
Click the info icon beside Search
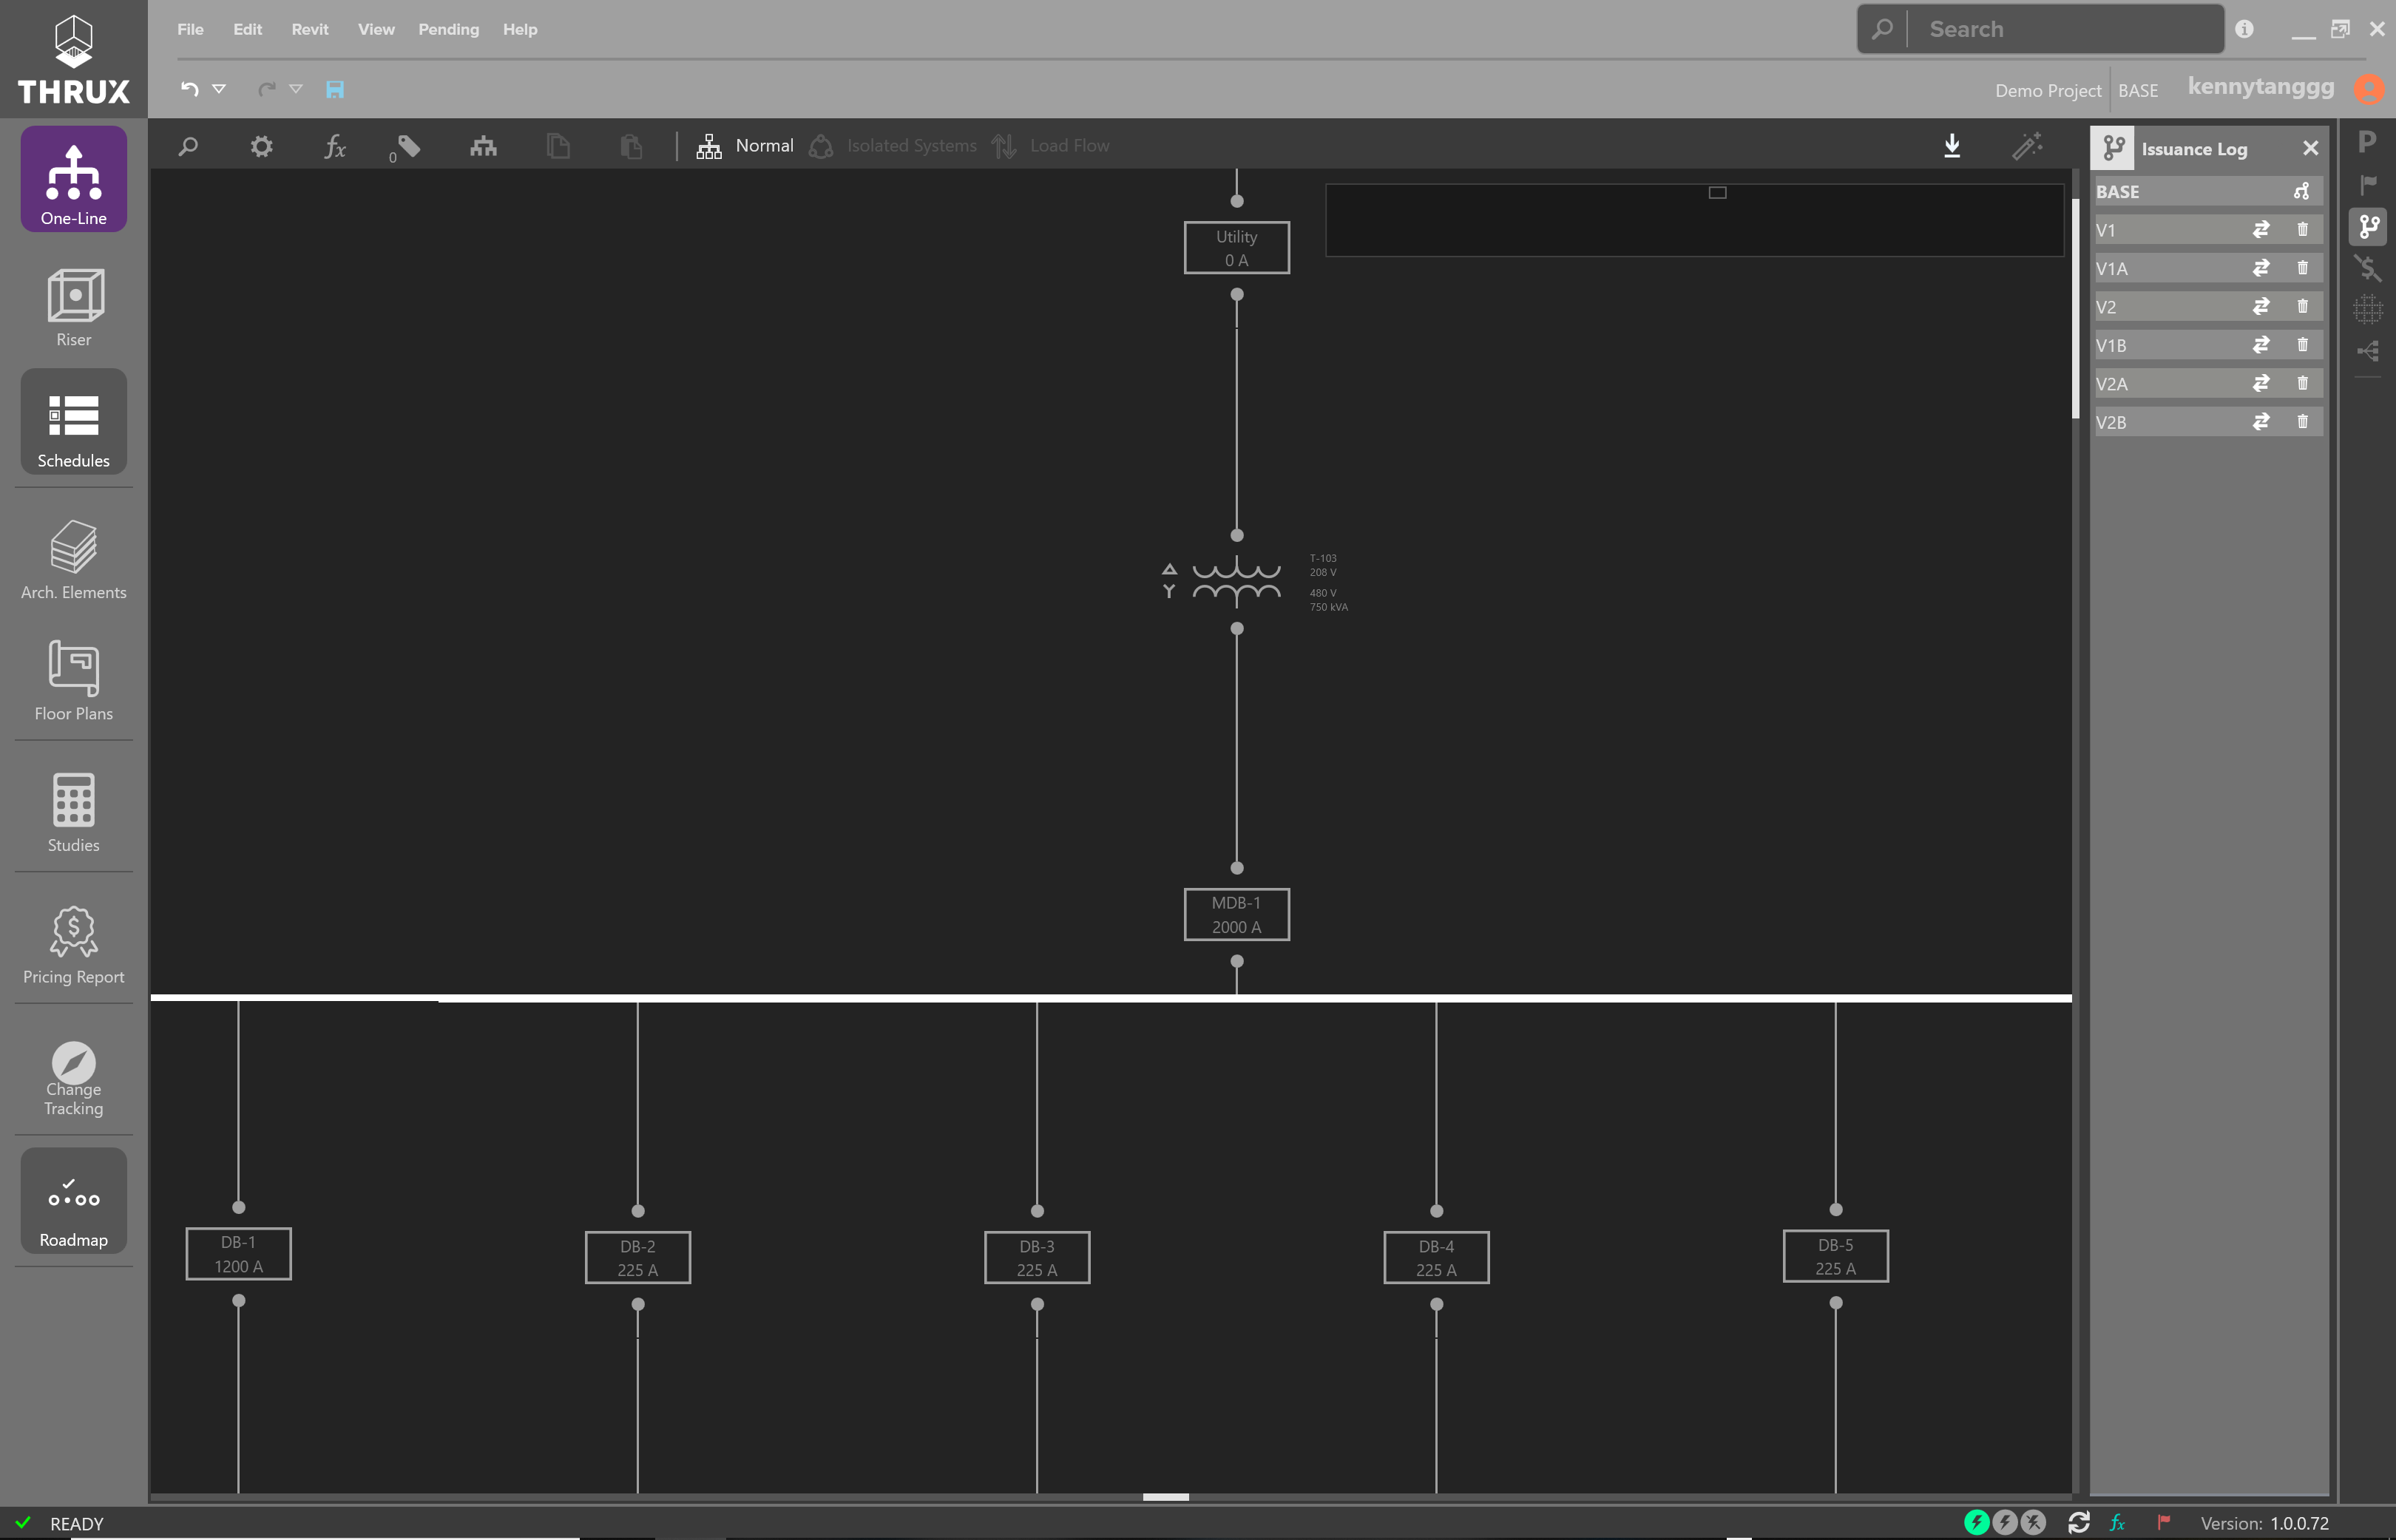click(x=2244, y=29)
